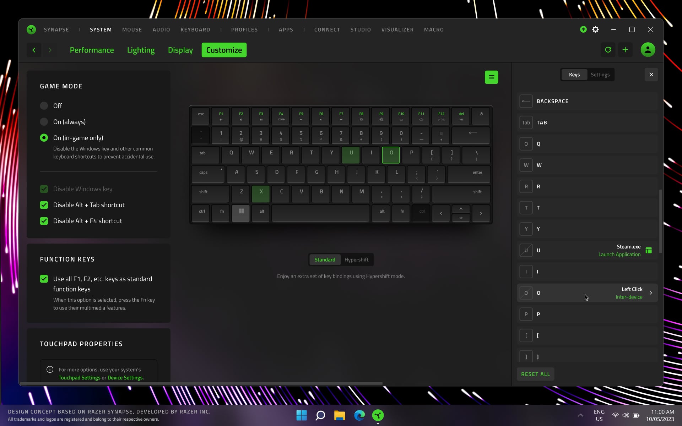Select the Customize tab
This screenshot has height=426, width=682.
pos(224,50)
